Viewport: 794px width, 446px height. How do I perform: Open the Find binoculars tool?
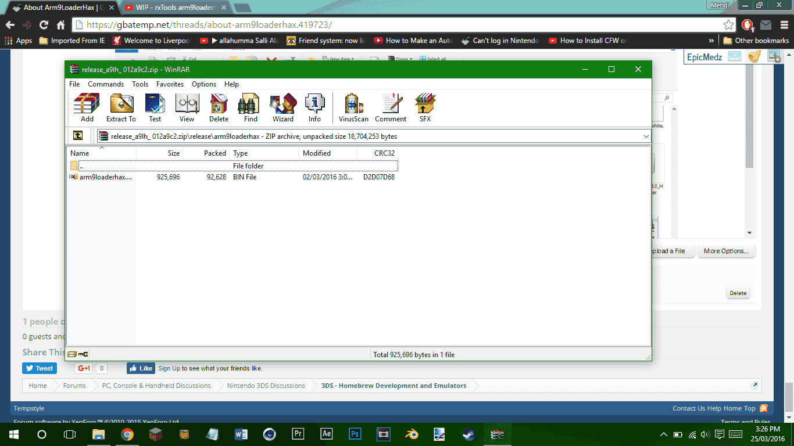[x=251, y=108]
